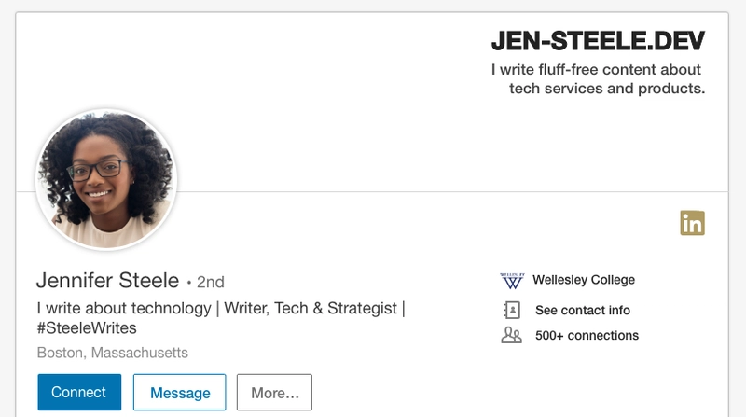The height and width of the screenshot is (417, 746).
Task: Open the More... actions menu
Action: click(x=274, y=392)
